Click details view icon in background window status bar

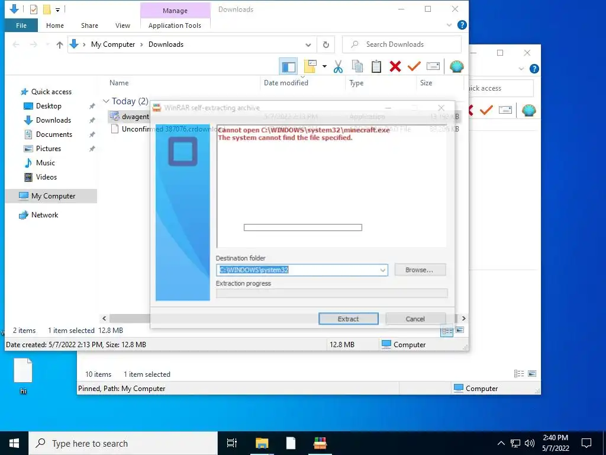pyautogui.click(x=519, y=374)
